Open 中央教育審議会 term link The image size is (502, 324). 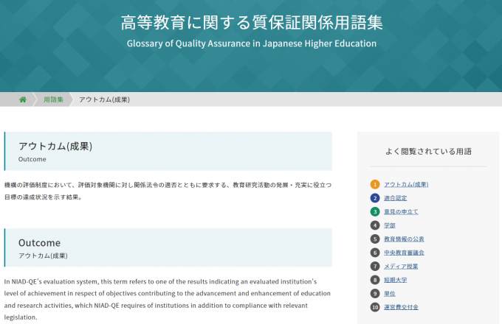pyautogui.click(x=404, y=253)
